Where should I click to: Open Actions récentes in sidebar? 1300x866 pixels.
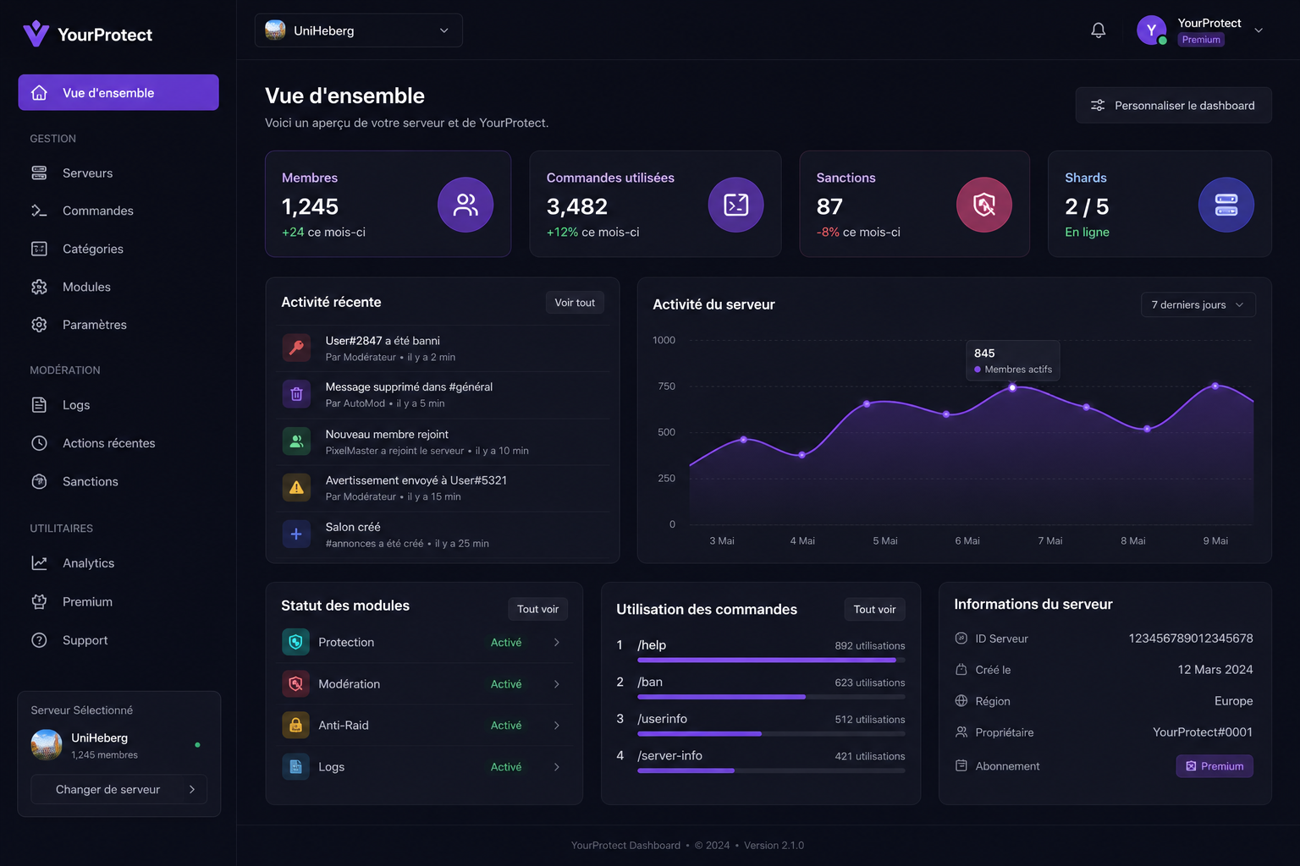coord(118,443)
